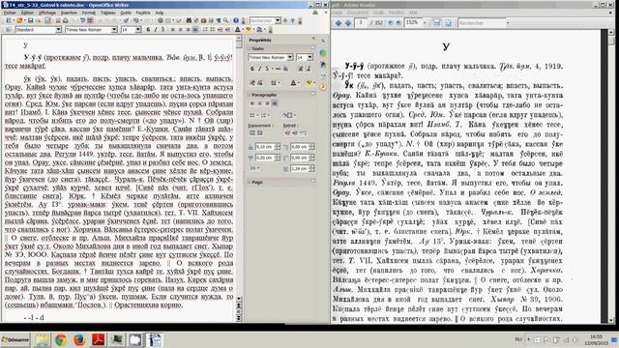Image resolution: width=619 pixels, height=348 pixels.
Task: Click the font color A in Writer formatting toolbar
Action: (238, 30)
